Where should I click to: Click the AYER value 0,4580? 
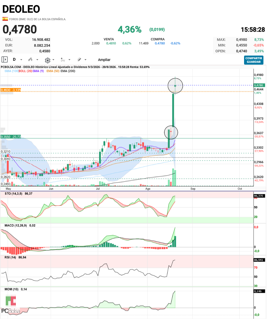(45, 51)
